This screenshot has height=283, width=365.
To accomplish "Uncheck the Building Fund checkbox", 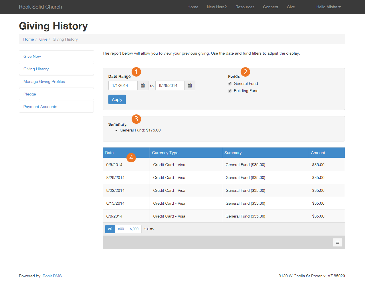I will (x=230, y=91).
